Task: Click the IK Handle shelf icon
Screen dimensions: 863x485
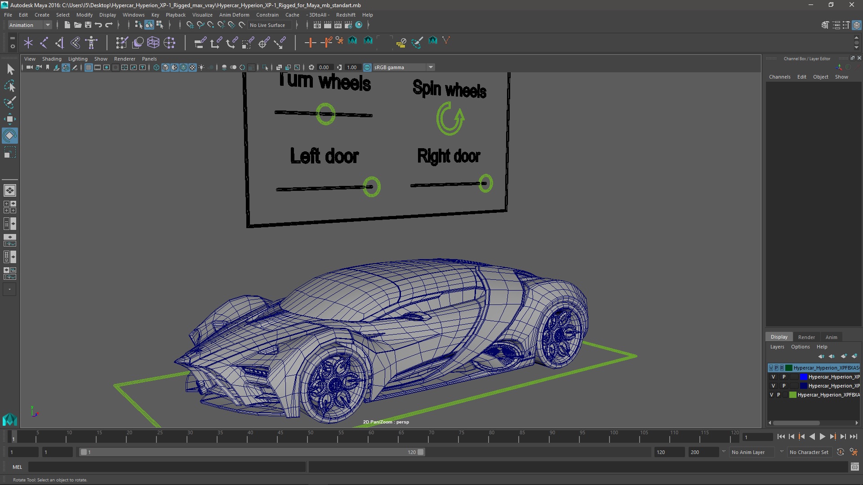Action: pos(59,43)
